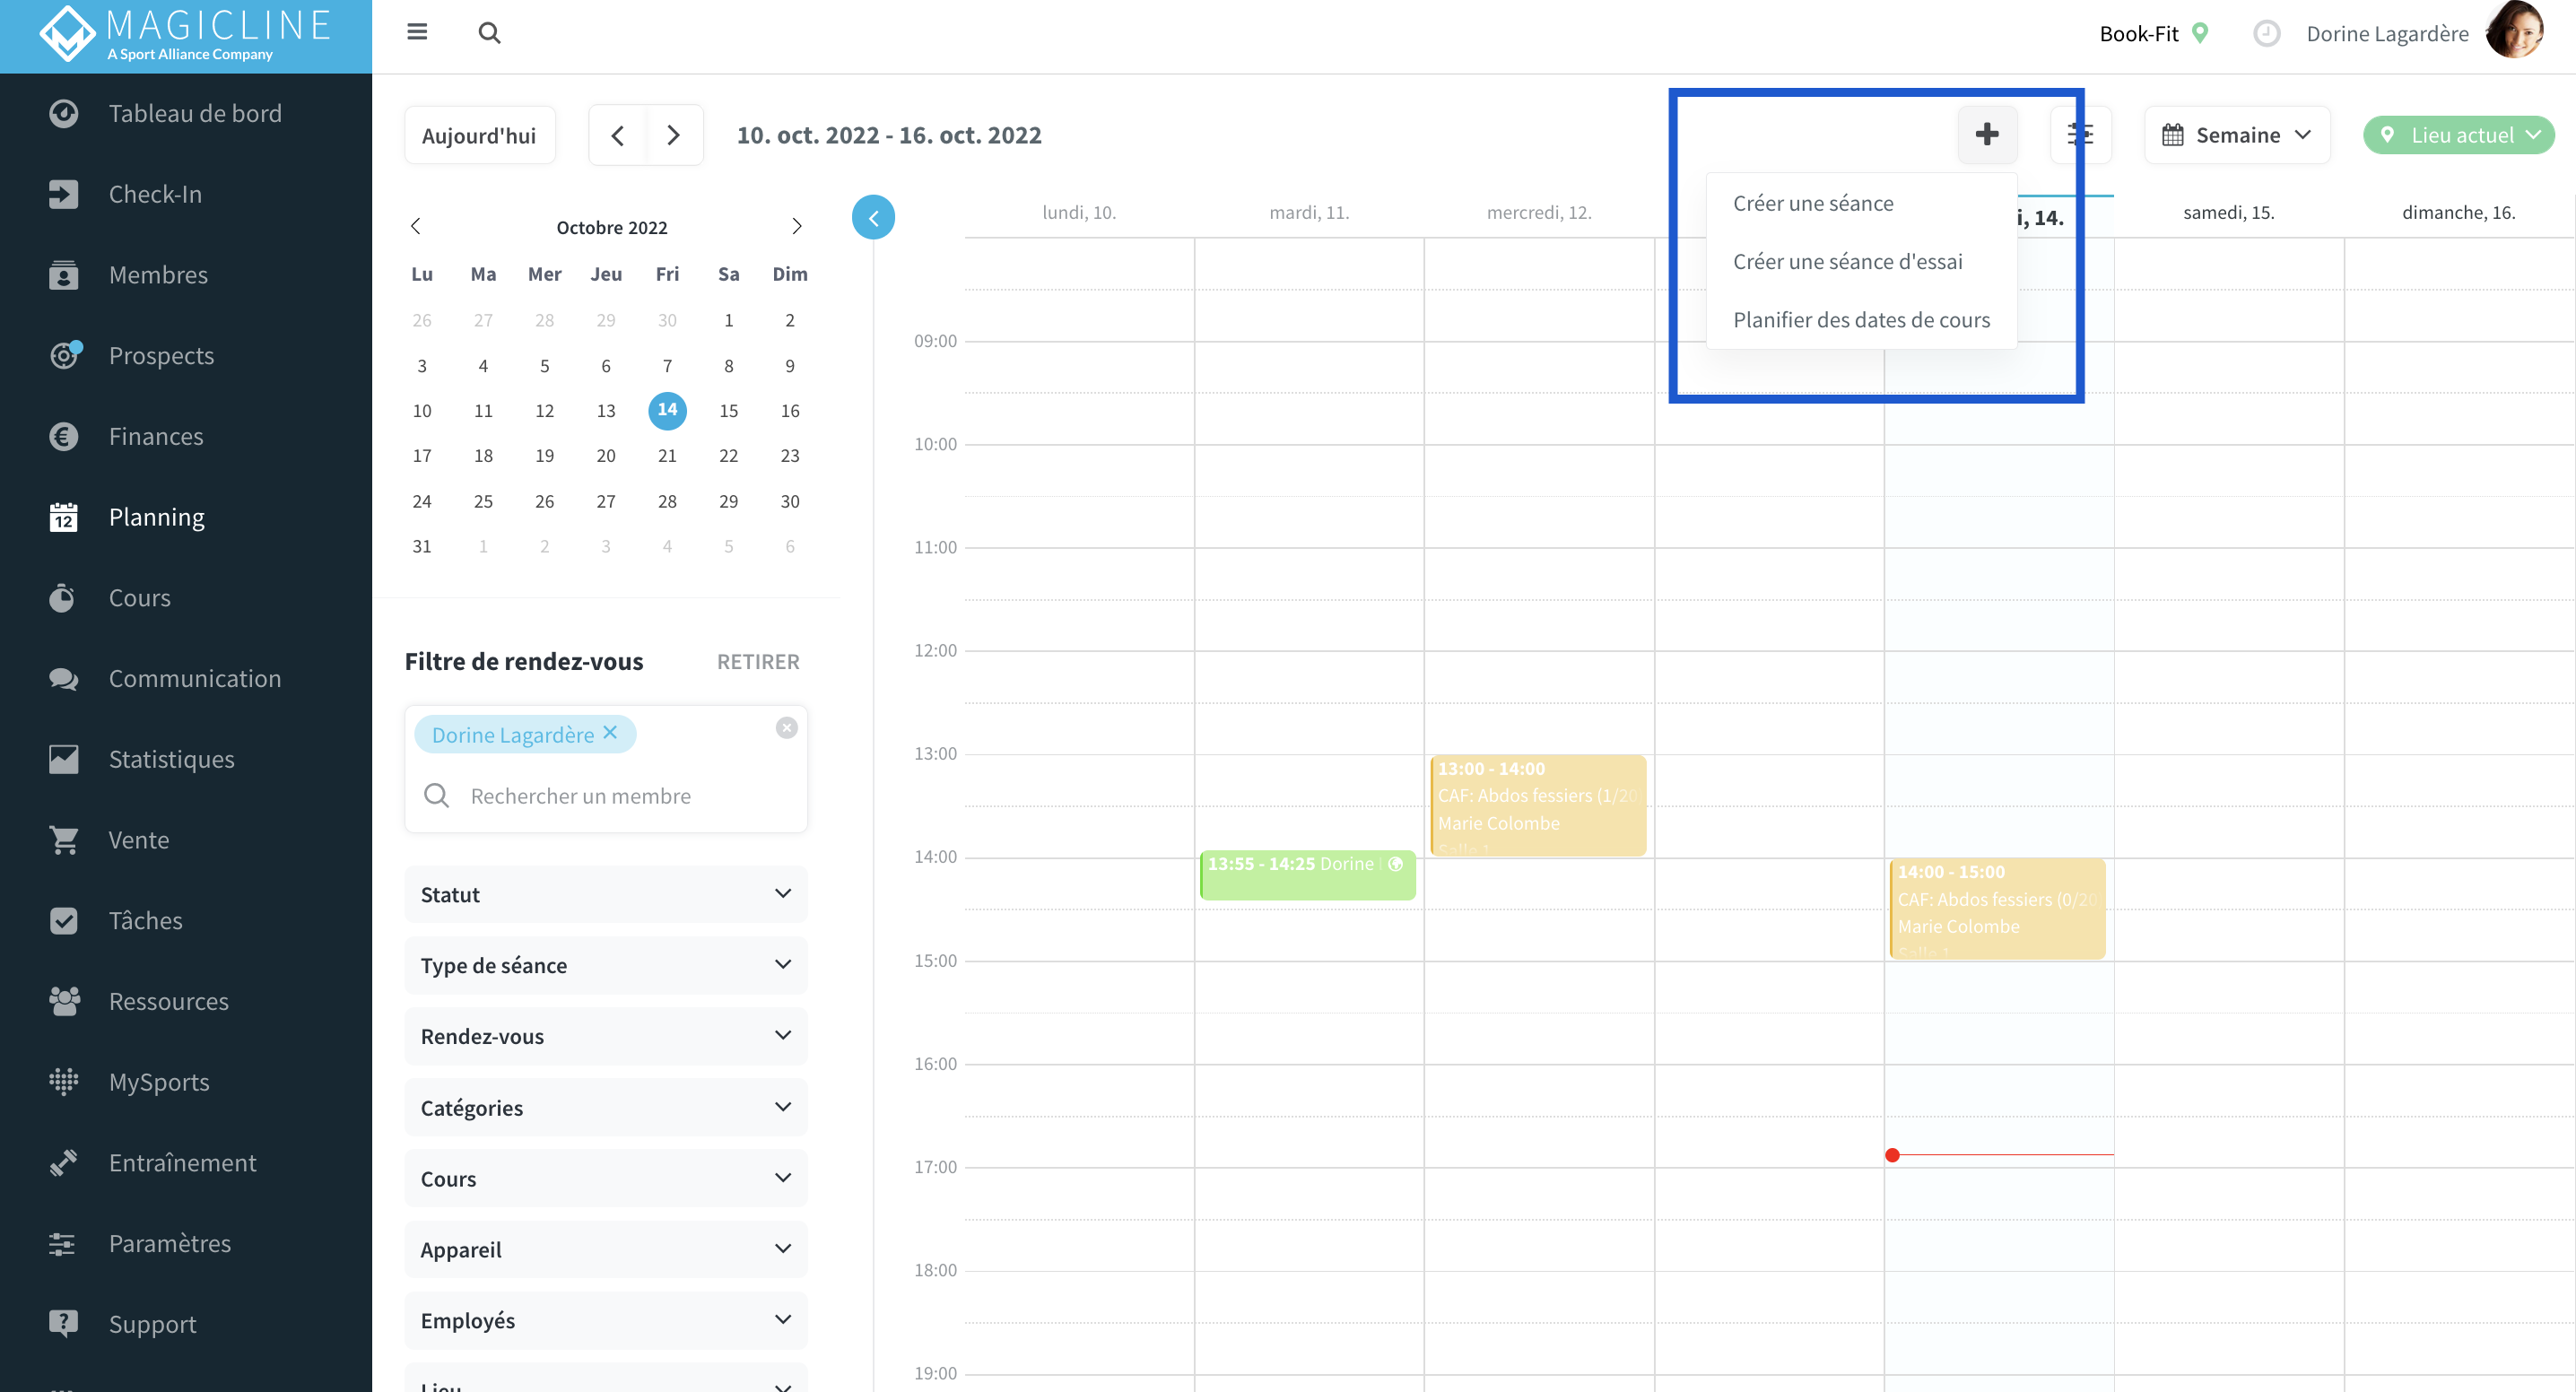
Task: Expand the Catégories filter
Action: 606,1107
